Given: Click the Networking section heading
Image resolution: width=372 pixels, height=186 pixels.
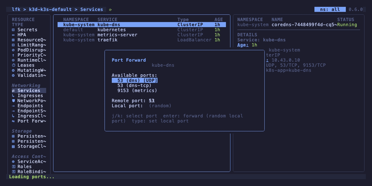Looking at the screenshot, I should tap(26, 85).
